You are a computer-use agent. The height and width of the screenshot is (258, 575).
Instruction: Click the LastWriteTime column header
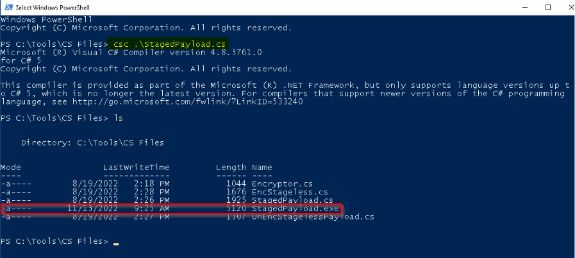[x=137, y=168]
